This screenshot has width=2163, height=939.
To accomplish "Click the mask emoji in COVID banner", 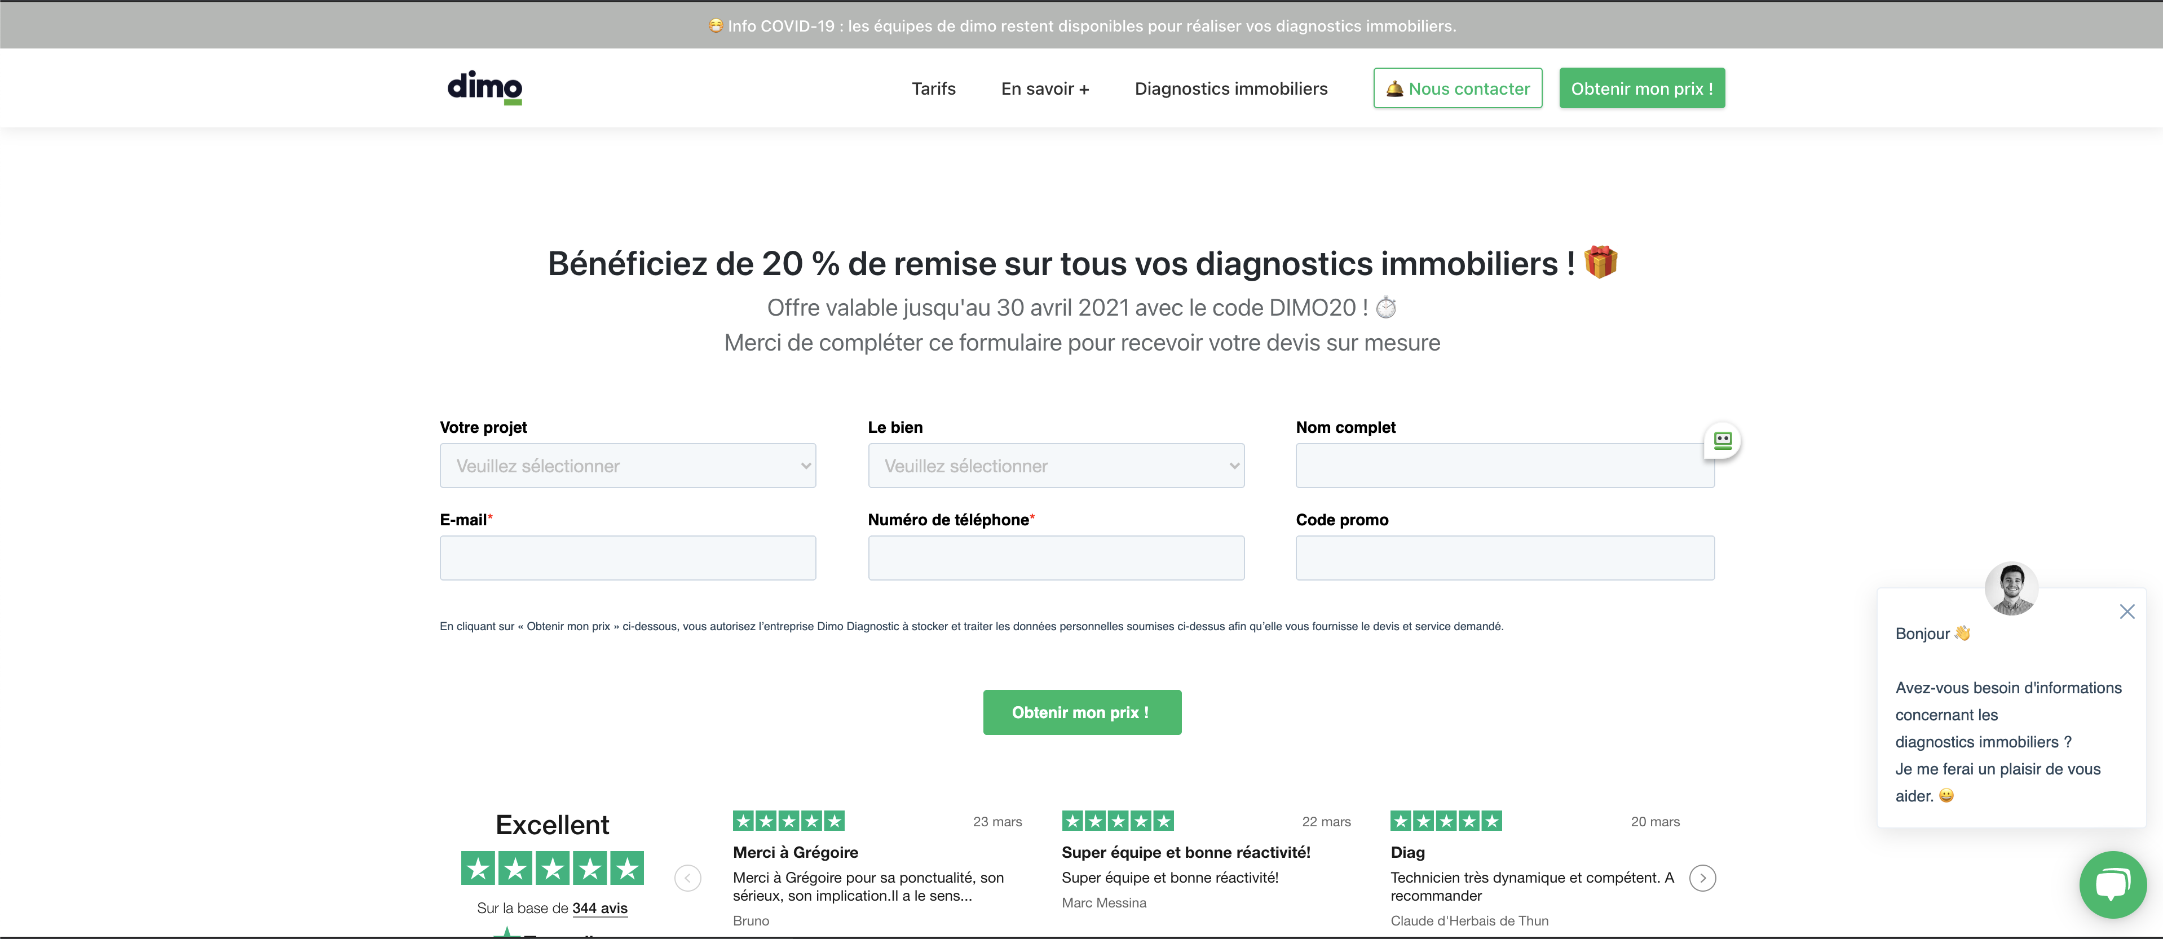I will (716, 25).
